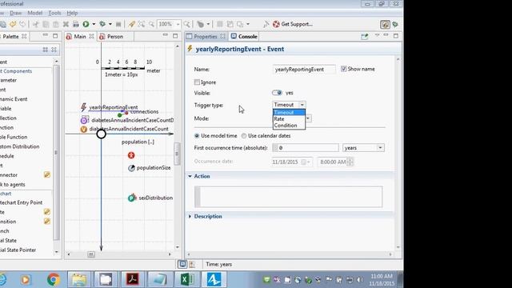Viewport: 512px width, 288px height.
Task: Select Dynamic Event in Palette
Action: coord(14,99)
